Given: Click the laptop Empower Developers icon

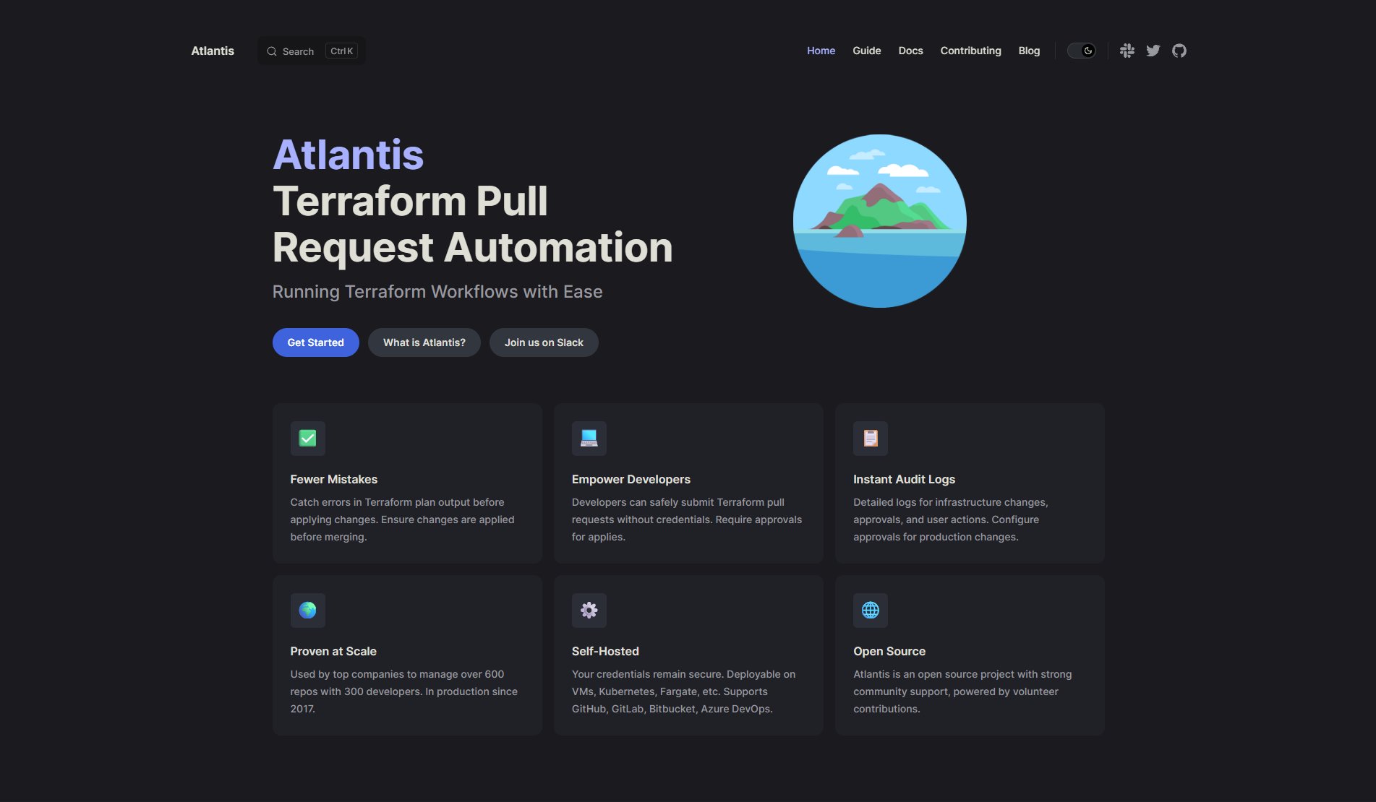Looking at the screenshot, I should [x=589, y=439].
